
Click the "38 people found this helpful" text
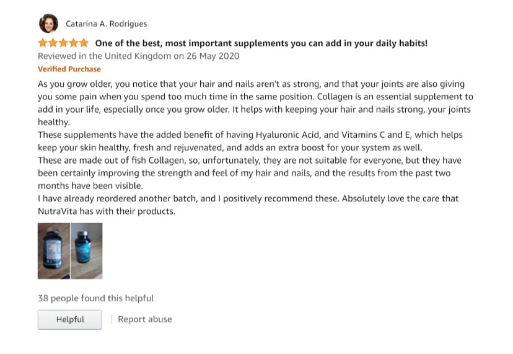coord(95,298)
